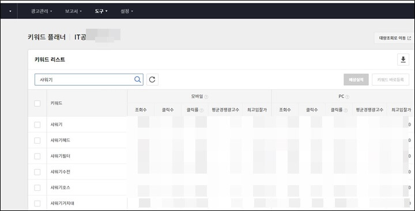Open the 모바일 help question-mark icon
Screen dimensions: 415x211
(x=206, y=97)
